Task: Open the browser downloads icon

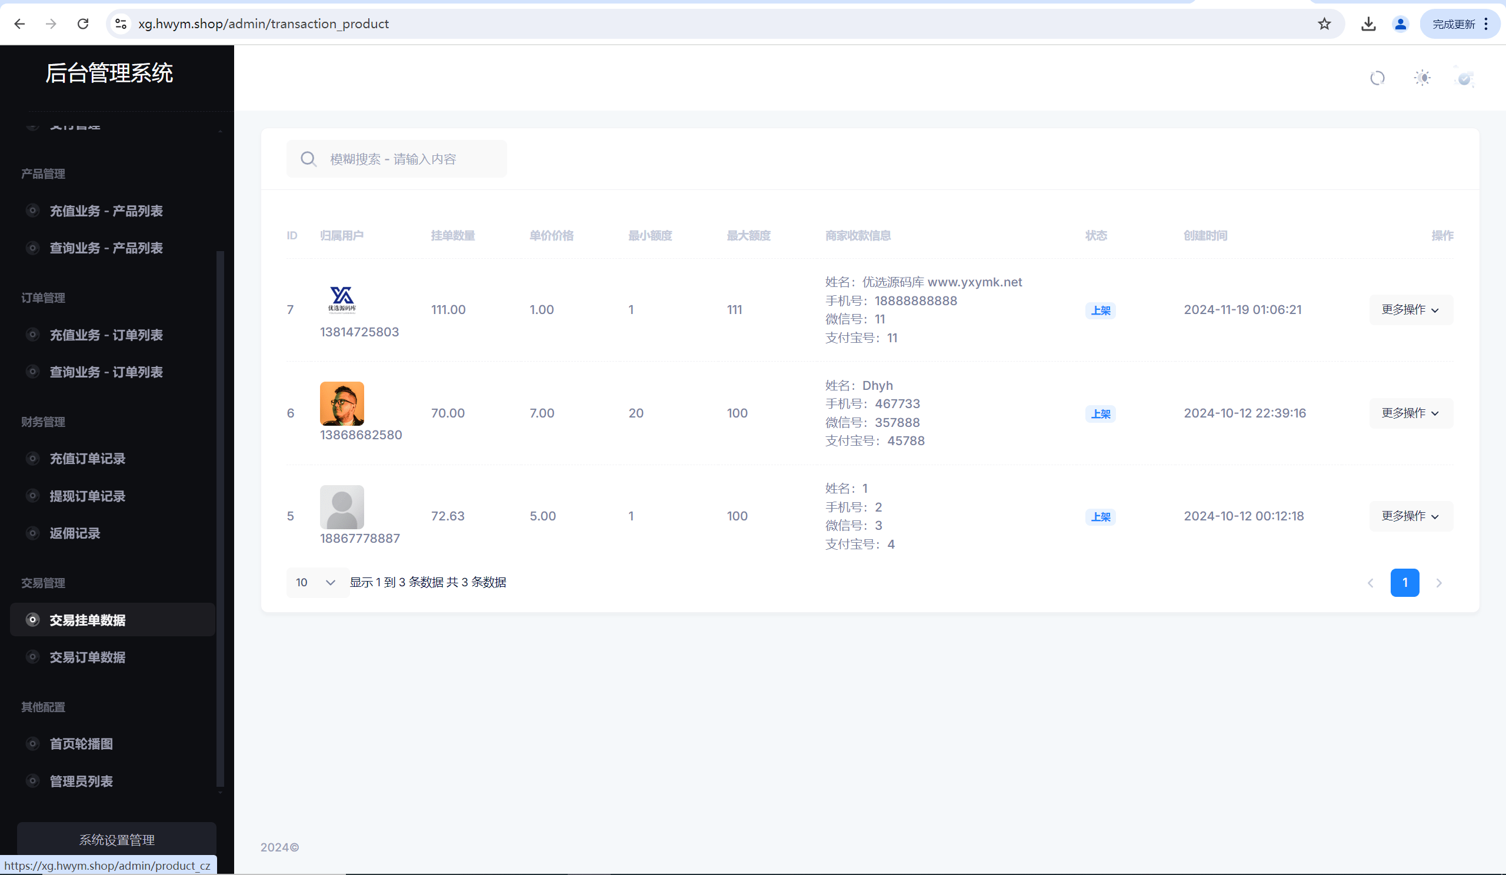Action: (1368, 24)
